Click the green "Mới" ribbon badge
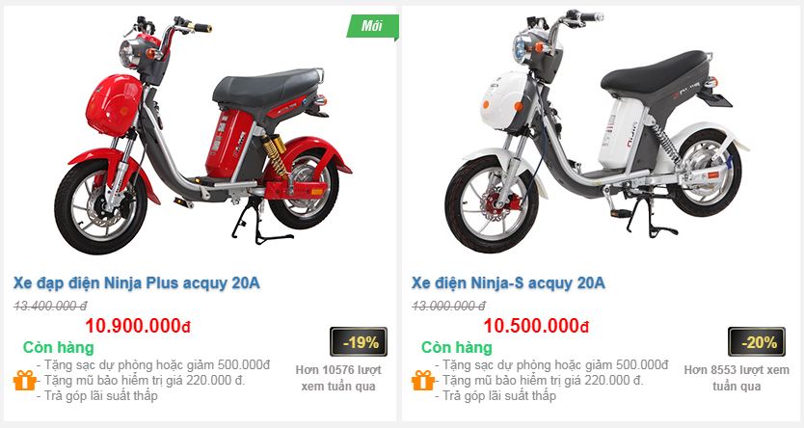Viewport: 804px width, 428px height. (373, 26)
